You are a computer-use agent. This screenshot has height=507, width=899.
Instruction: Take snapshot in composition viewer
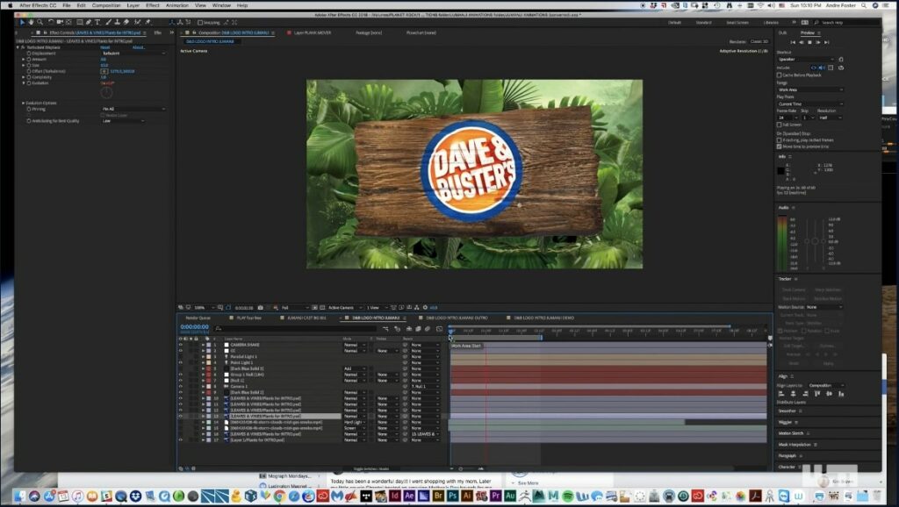pos(260,308)
